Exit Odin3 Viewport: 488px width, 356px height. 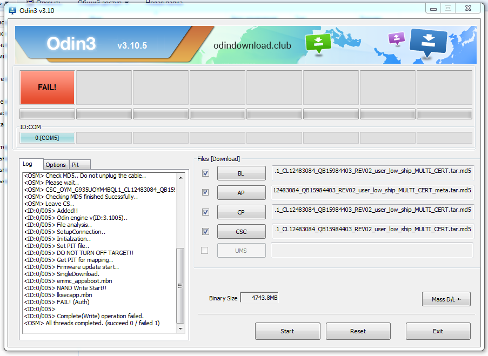click(438, 331)
